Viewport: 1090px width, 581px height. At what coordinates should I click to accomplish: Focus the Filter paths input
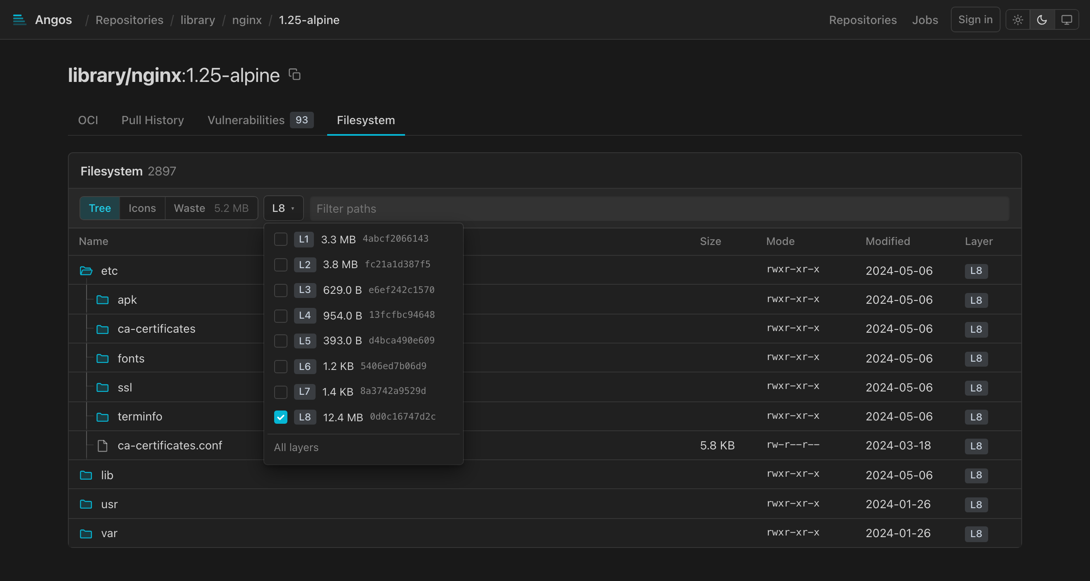tap(659, 209)
